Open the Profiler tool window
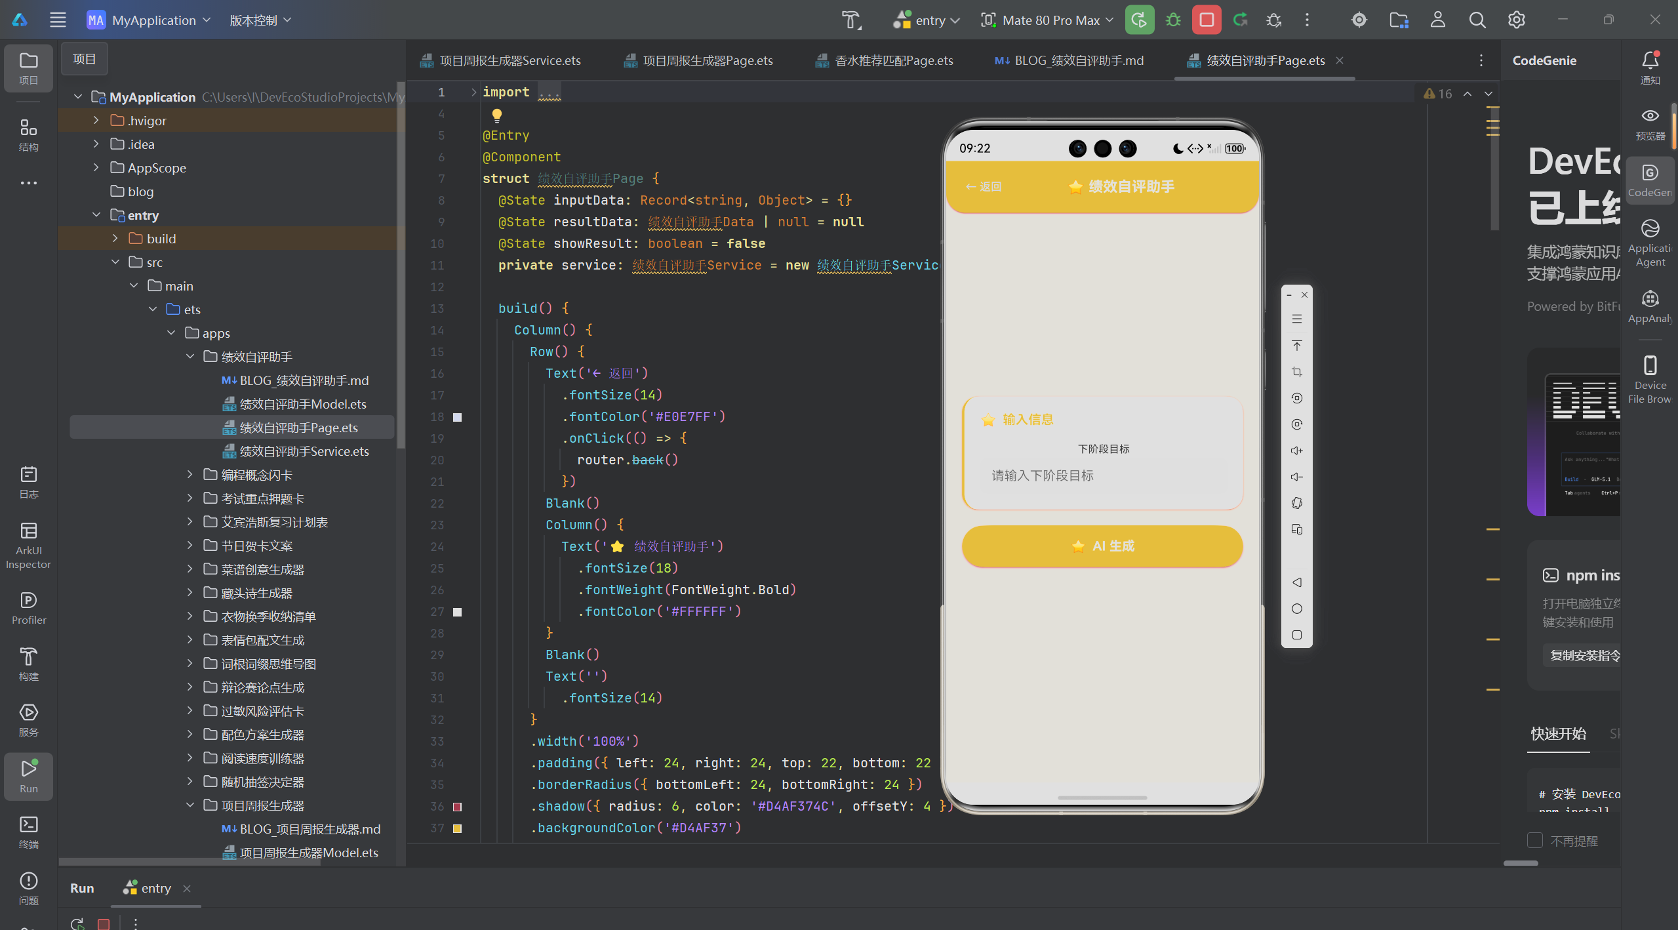Viewport: 1678px width, 930px height. pos(28,608)
